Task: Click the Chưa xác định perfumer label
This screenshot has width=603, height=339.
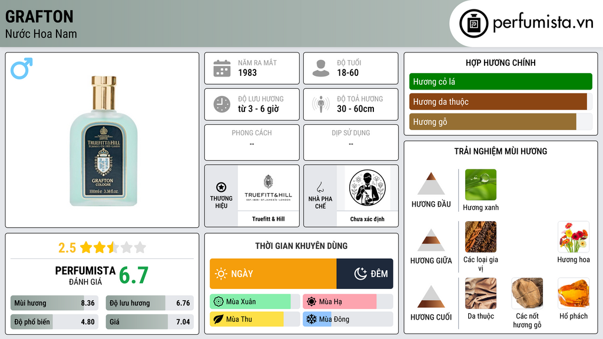Action: click(367, 219)
